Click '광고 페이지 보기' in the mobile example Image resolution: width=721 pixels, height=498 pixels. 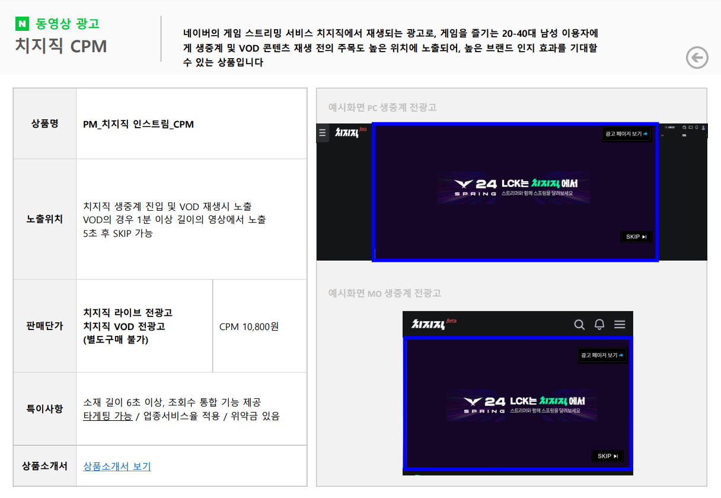(x=602, y=356)
